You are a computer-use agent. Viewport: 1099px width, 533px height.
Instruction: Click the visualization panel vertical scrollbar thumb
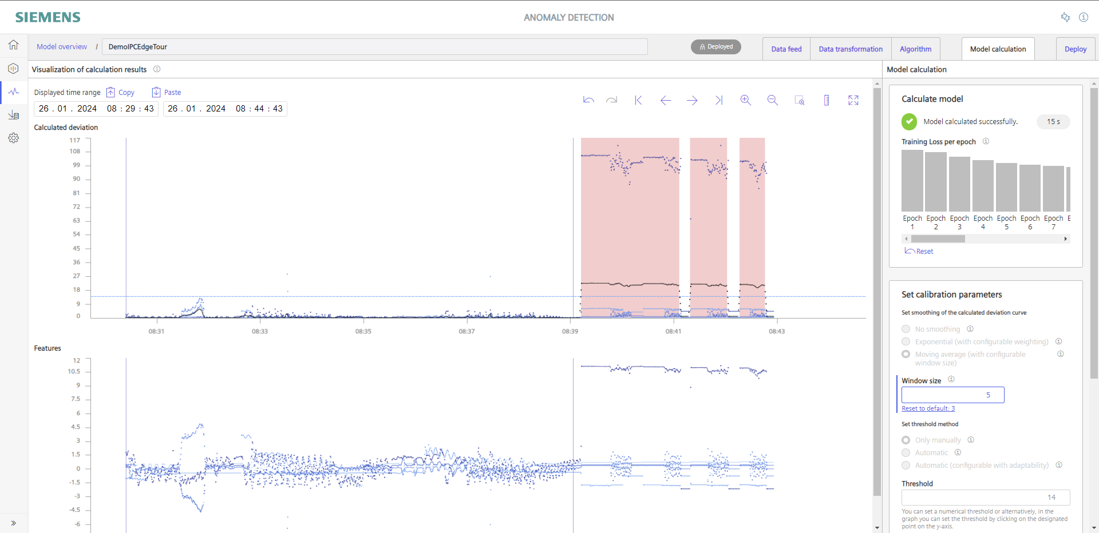(x=877, y=292)
